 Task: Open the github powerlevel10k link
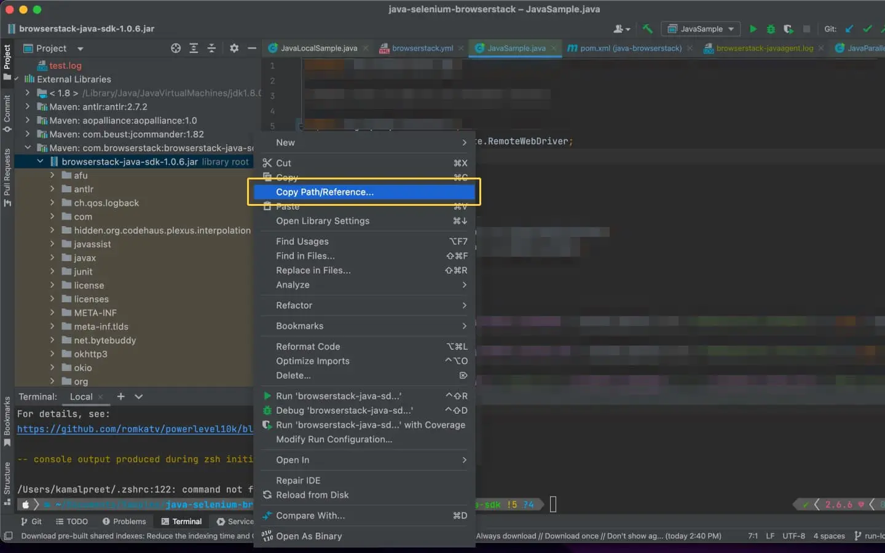coord(135,429)
